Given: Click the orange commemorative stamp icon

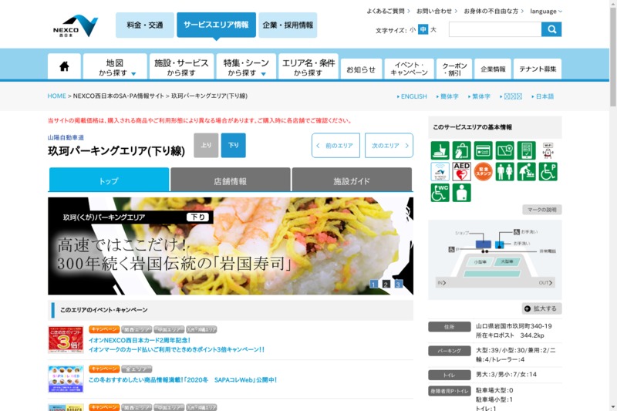Looking at the screenshot, I should (x=484, y=171).
